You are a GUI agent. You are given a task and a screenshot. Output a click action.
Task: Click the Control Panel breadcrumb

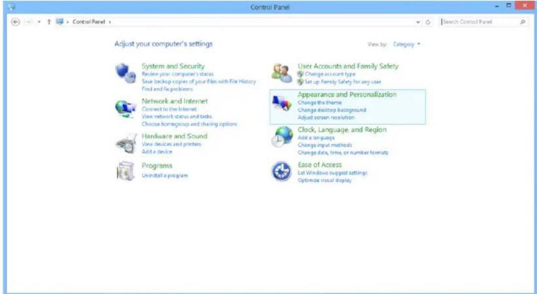click(89, 22)
